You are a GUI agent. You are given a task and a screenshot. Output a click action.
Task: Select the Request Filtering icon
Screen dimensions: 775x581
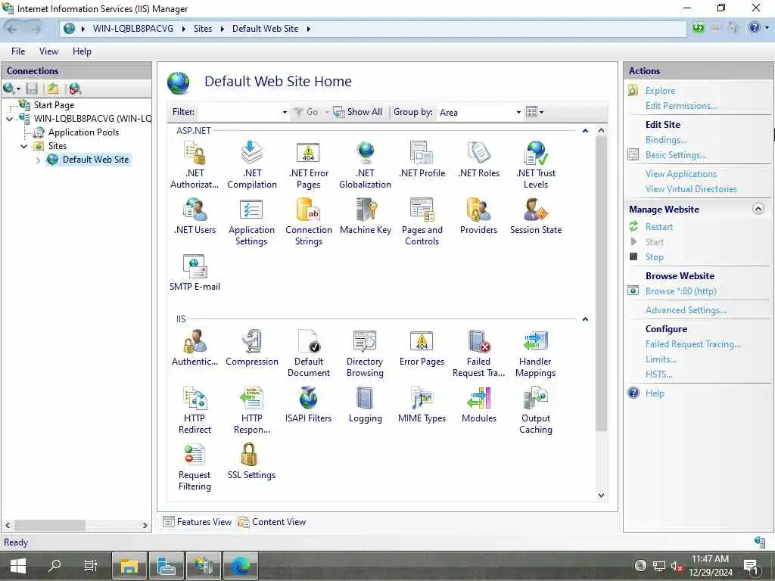pyautogui.click(x=195, y=467)
